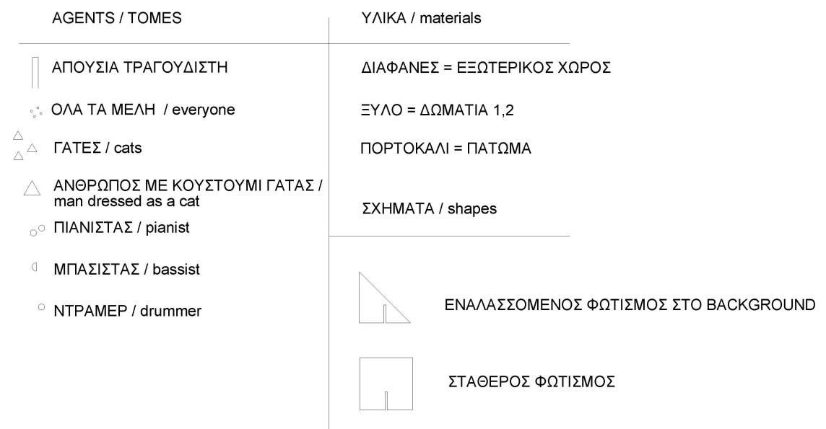
Task: Click the AGENTS / TOMES heading
Action: point(117,19)
